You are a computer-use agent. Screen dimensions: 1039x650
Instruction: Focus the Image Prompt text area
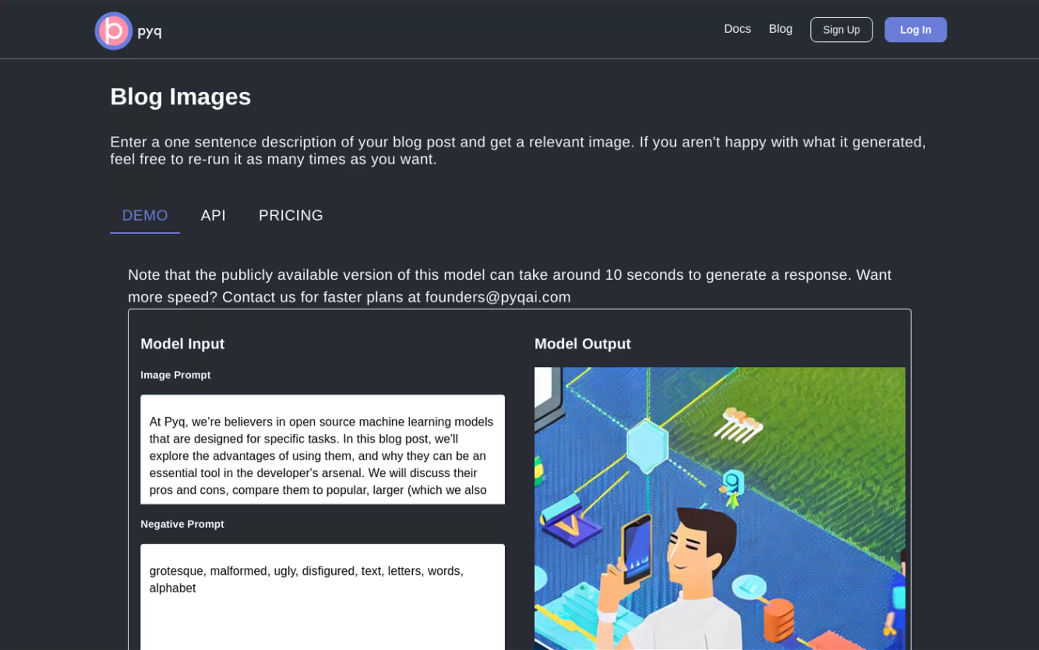click(322, 449)
